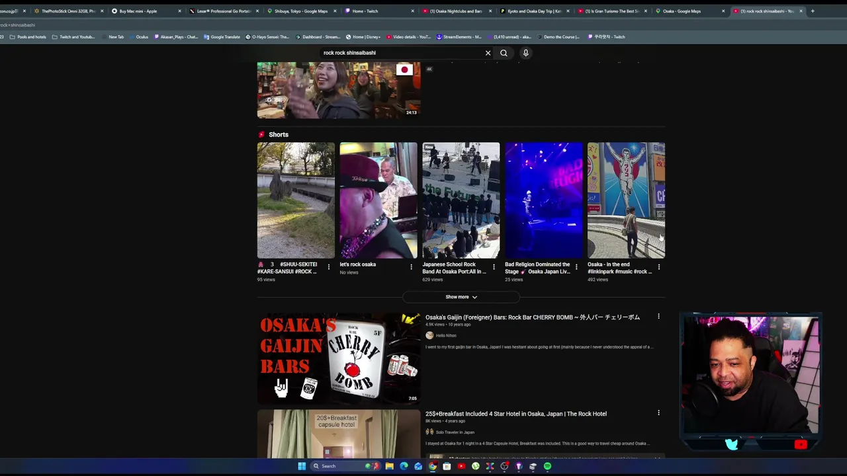
Task: Open 20$+Breakfast capsule hotel thumbnail
Action: (339, 434)
